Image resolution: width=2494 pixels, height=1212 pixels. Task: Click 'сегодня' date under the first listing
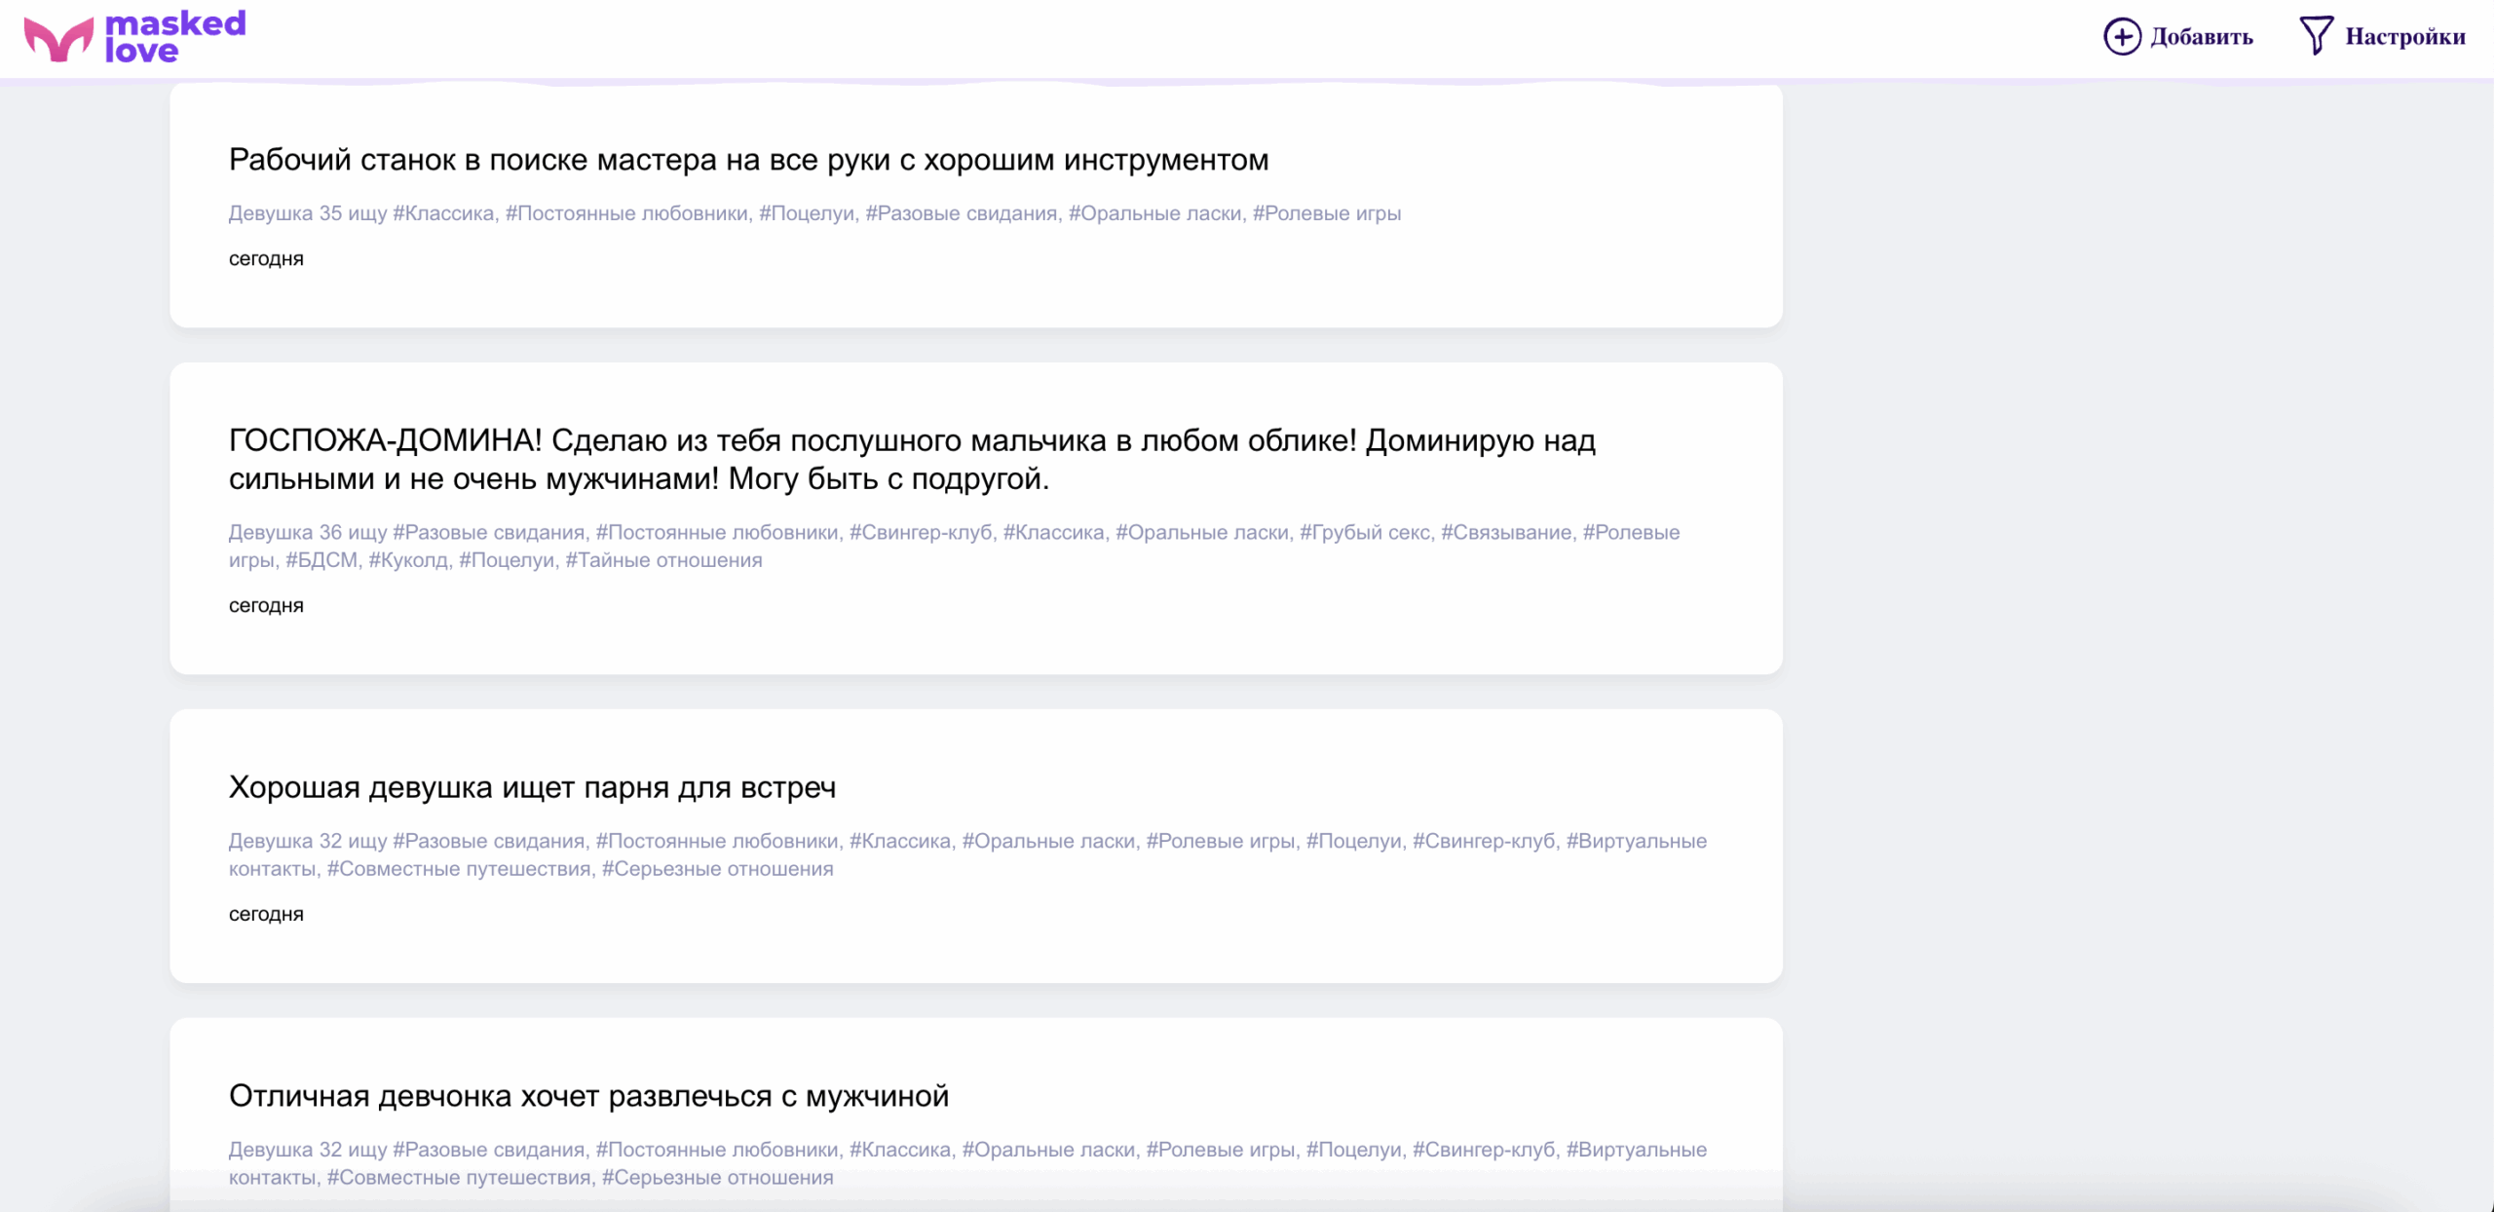click(266, 259)
